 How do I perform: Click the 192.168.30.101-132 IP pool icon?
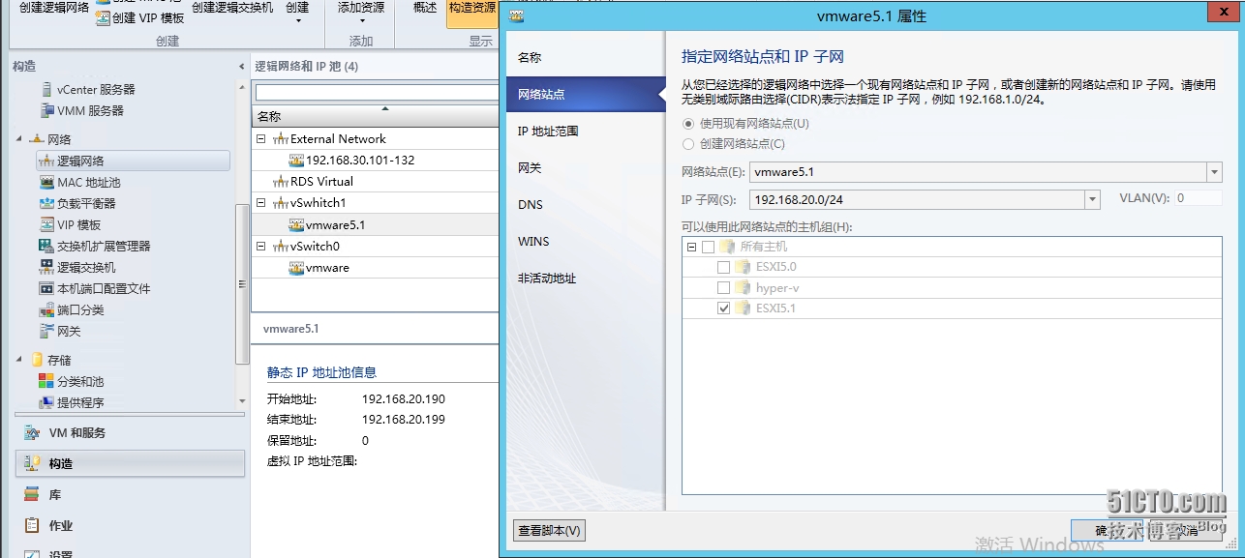(x=297, y=160)
